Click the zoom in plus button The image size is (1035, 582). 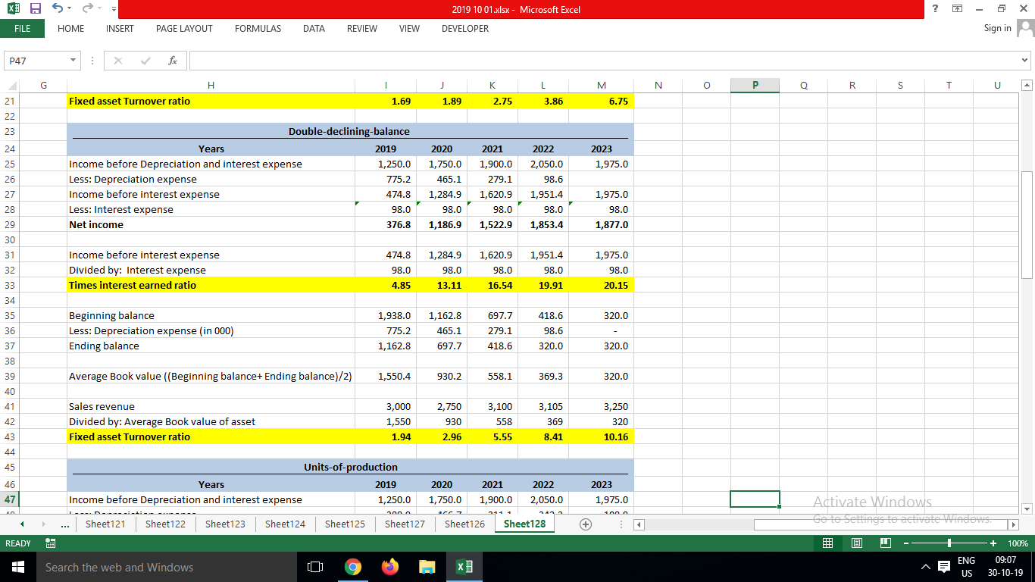click(x=994, y=543)
